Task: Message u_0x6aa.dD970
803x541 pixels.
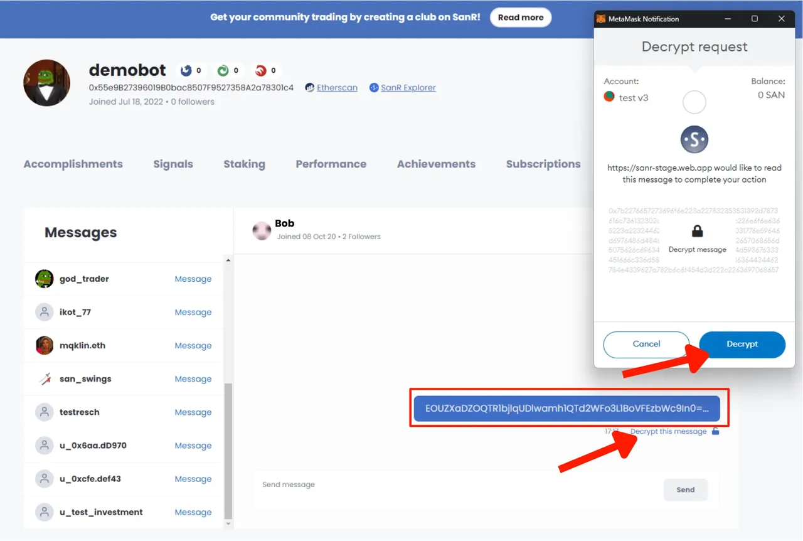Action: pyautogui.click(x=193, y=445)
